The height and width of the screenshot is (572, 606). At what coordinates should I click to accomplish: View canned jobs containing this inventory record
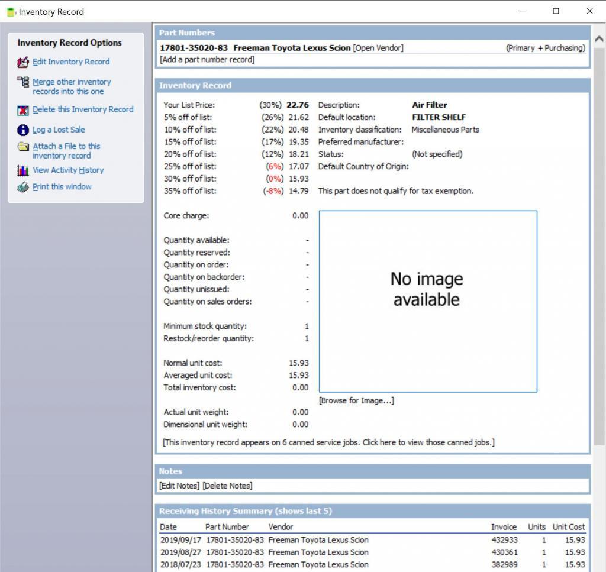(328, 442)
